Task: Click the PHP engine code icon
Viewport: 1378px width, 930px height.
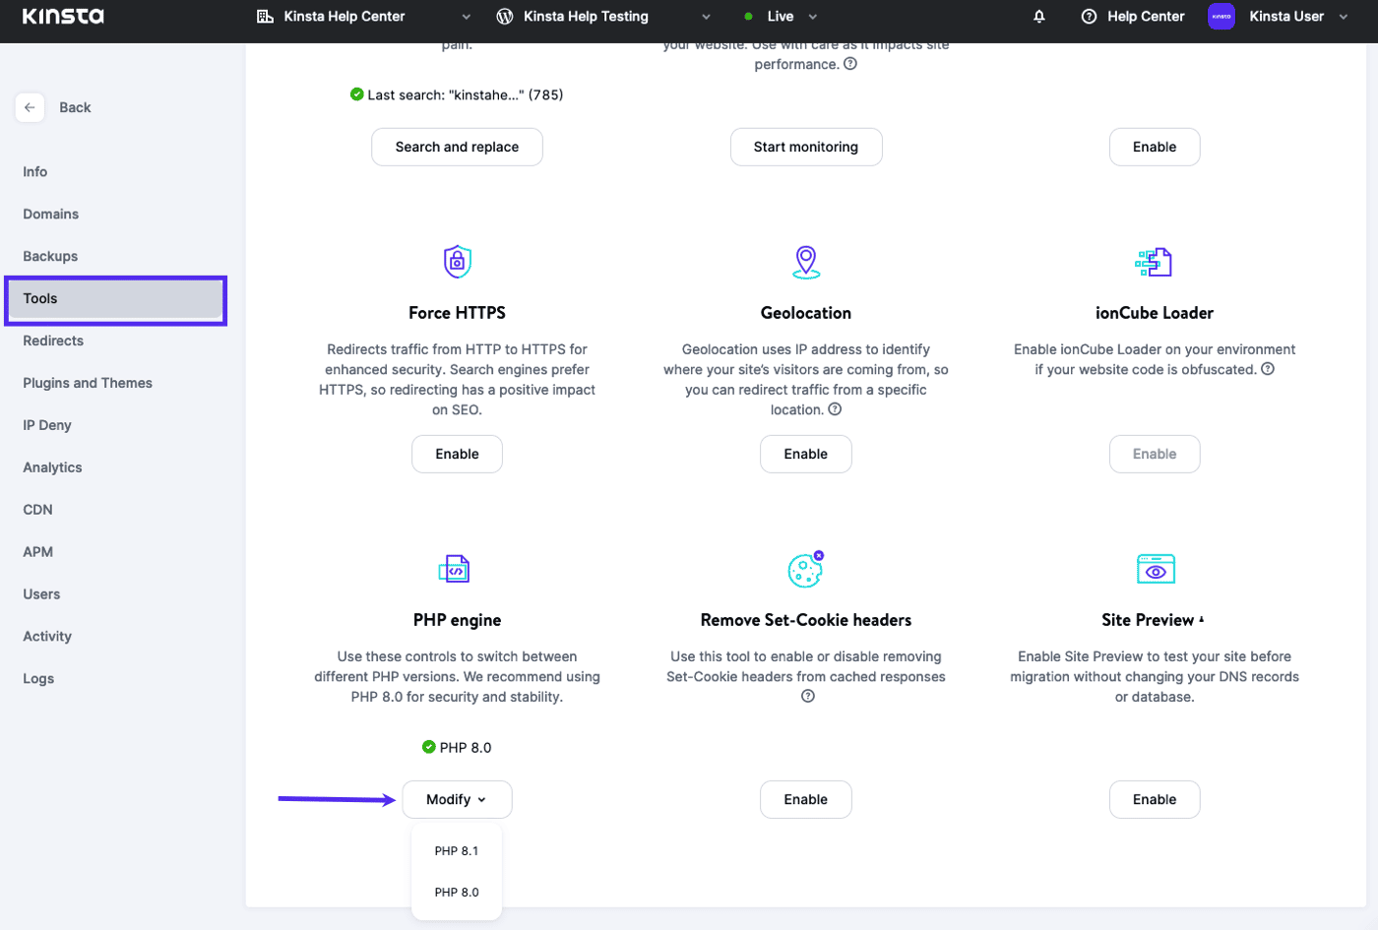Action: point(456,568)
